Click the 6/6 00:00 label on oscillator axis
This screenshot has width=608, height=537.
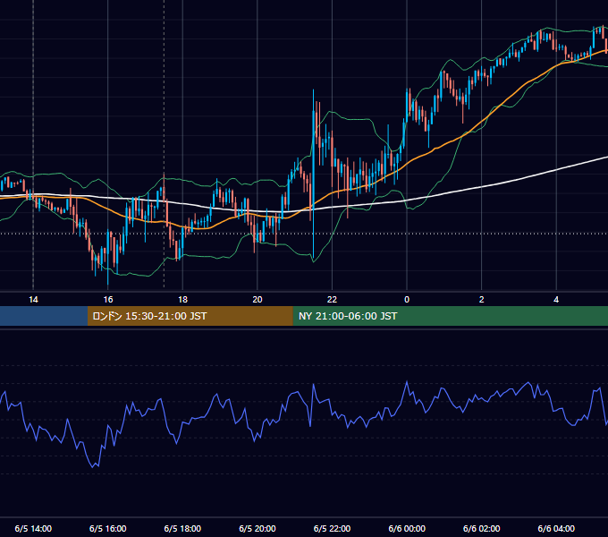(x=407, y=528)
